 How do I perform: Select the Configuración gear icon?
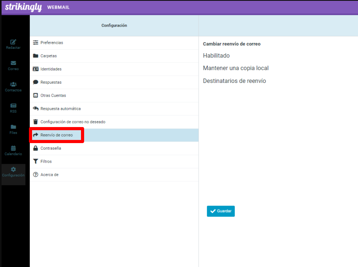(13, 169)
